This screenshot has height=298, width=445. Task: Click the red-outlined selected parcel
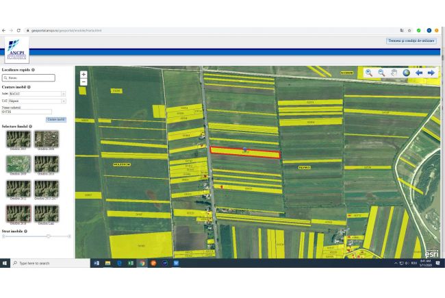click(246, 153)
